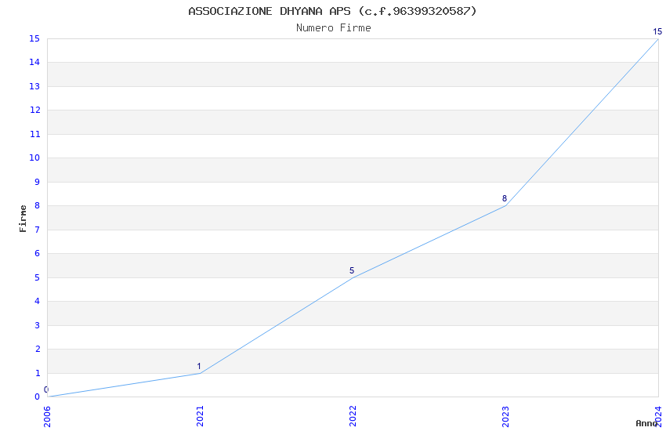Click y-axis tick value 7
Screen dimensions: 666x431
click(38, 230)
